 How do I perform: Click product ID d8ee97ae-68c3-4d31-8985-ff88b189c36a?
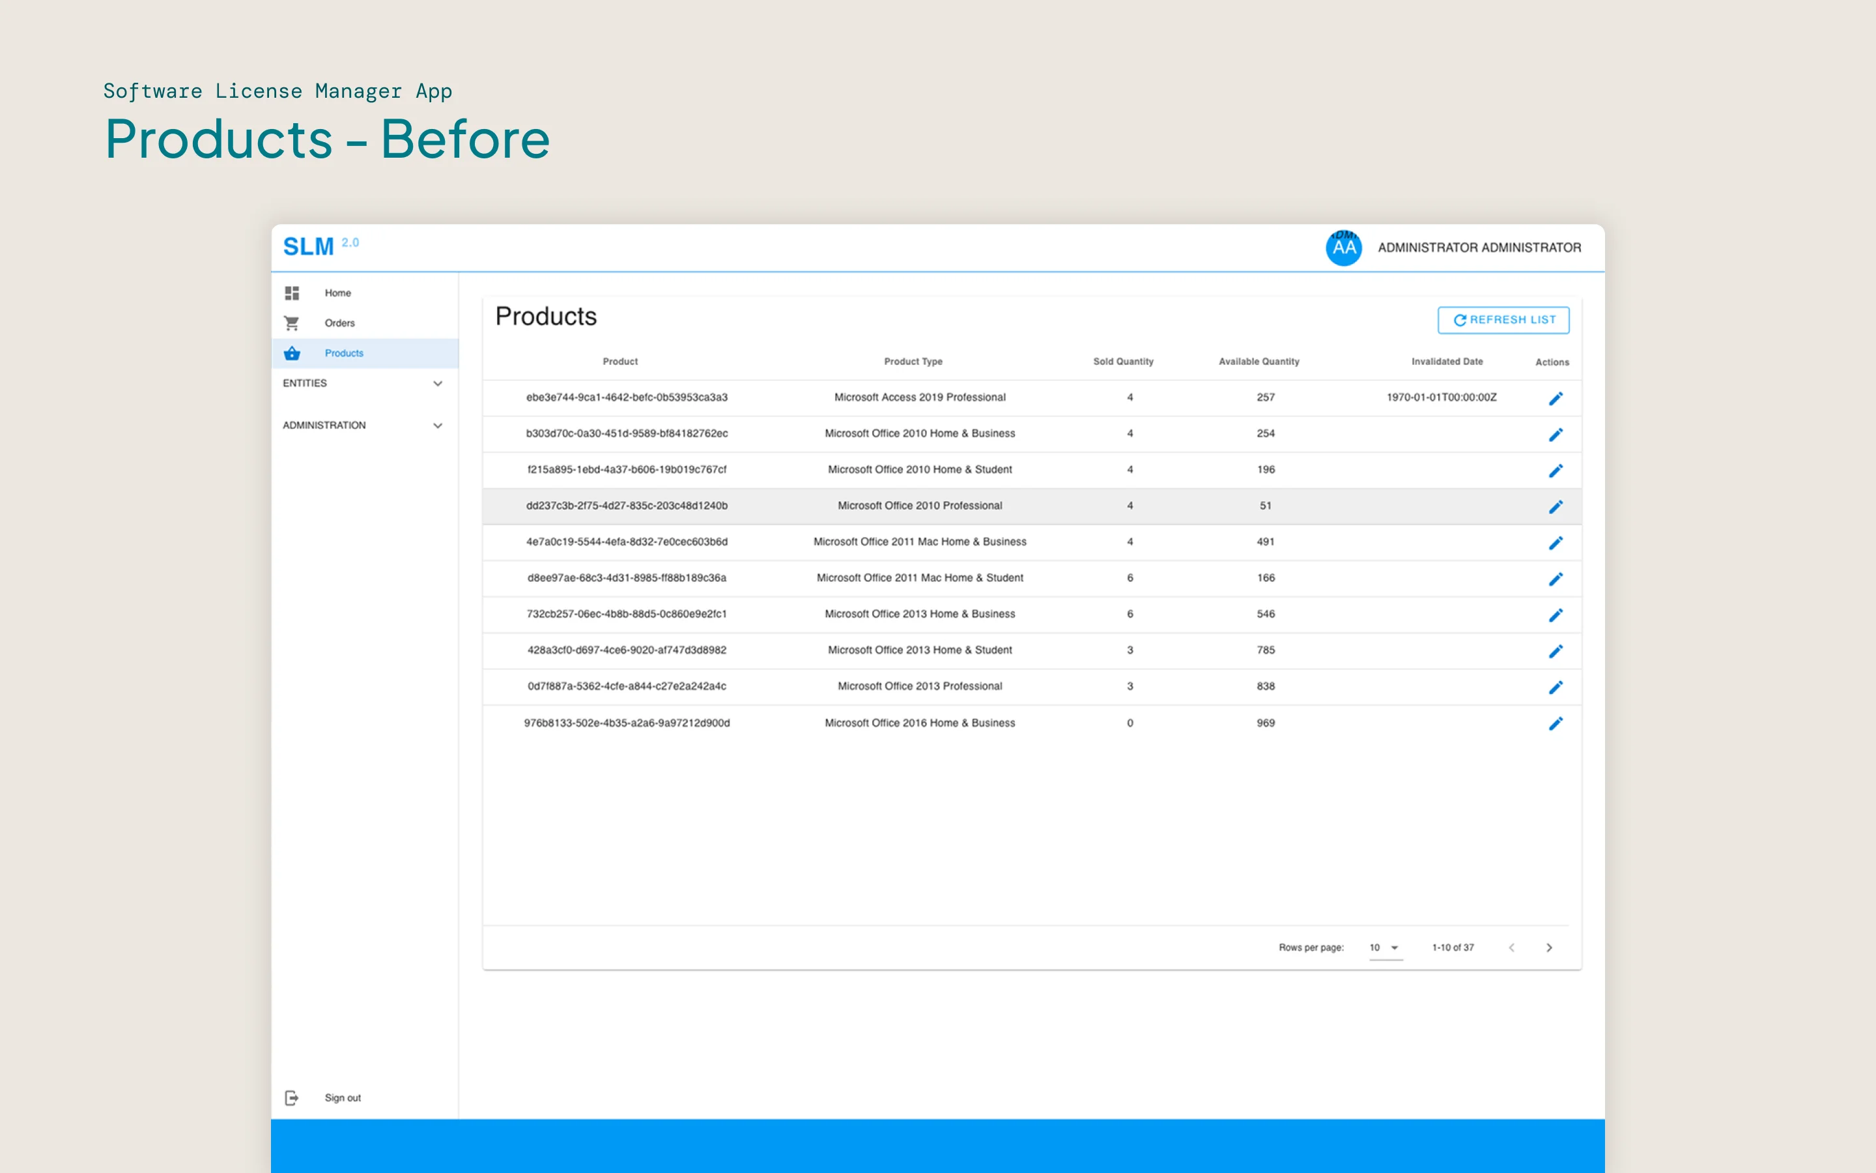627,577
